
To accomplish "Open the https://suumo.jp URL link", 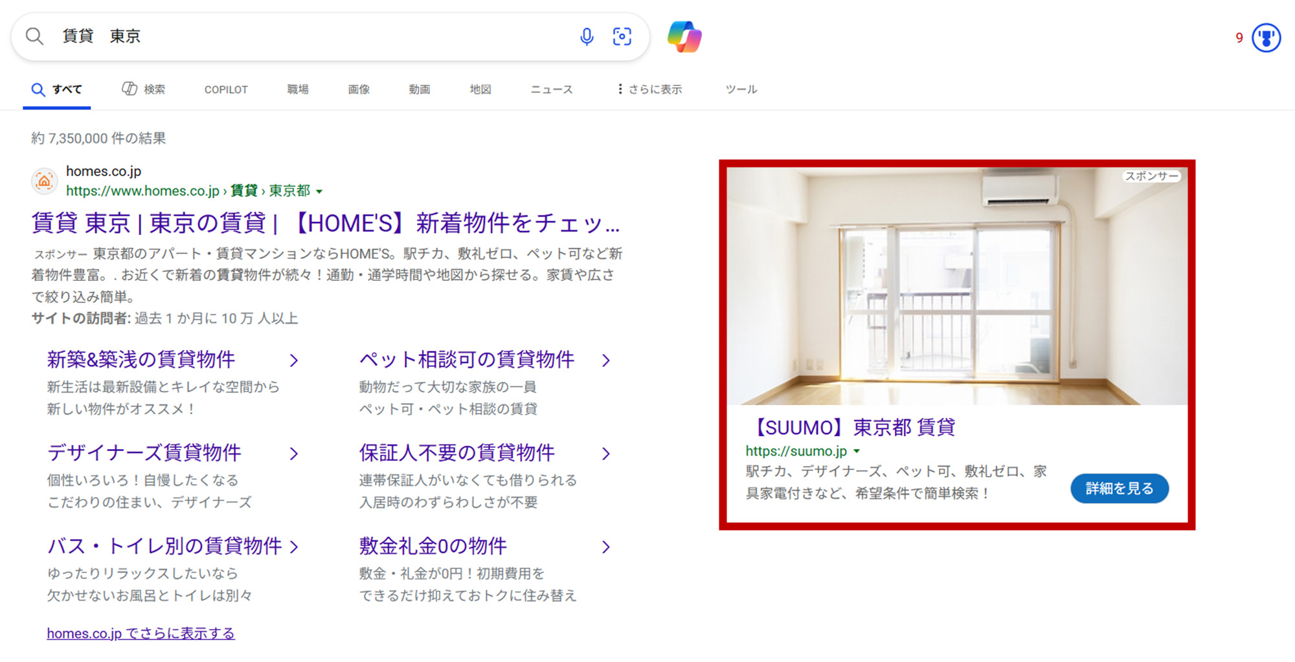I will 796,451.
